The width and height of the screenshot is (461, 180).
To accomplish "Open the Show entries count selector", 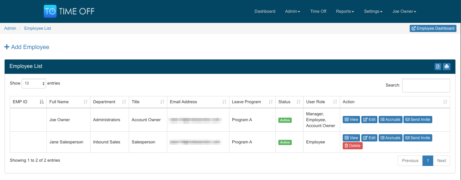I will coord(34,84).
